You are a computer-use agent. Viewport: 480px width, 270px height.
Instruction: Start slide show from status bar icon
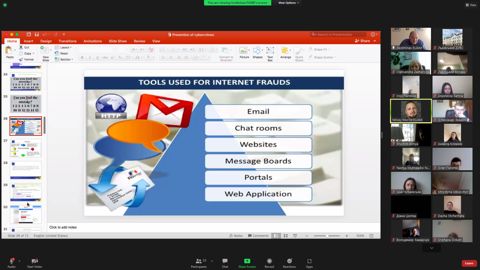295,236
